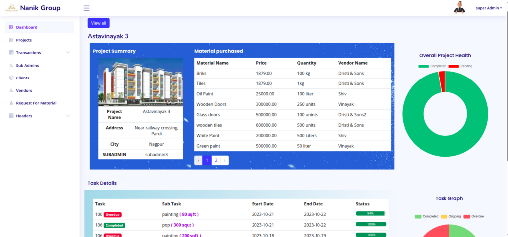Click the Completed badge on task 106
508x237 pixels.
tap(114, 225)
